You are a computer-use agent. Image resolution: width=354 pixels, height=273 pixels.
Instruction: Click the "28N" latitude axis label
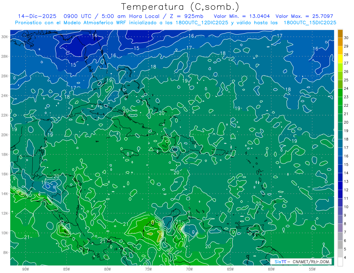point(4,56)
